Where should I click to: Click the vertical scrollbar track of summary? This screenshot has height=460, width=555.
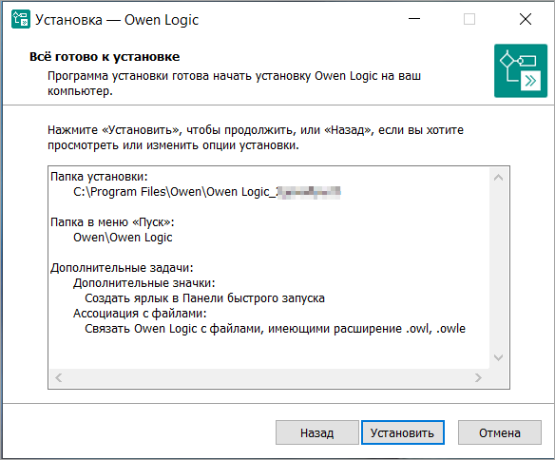coord(498,267)
